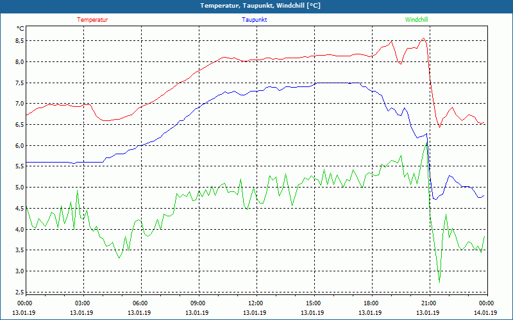Click the 5,5 y-axis value

[x=19, y=166]
